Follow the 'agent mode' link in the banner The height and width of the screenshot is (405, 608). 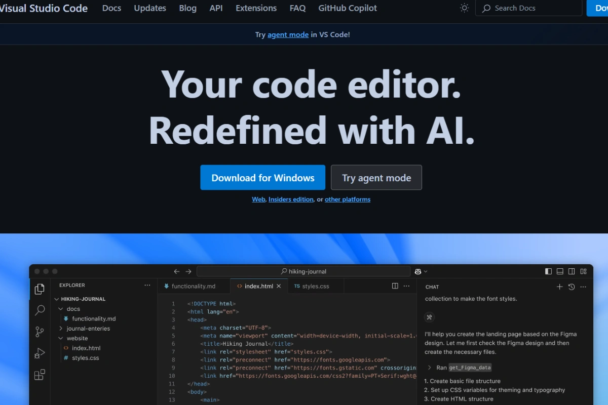(288, 34)
